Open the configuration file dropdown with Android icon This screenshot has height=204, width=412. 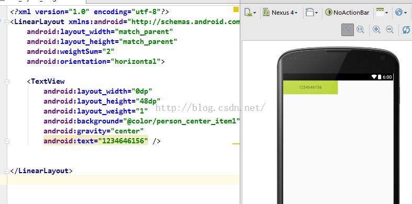(250, 13)
